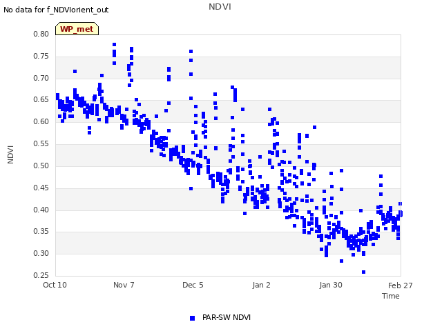Click the 0.55 y-axis tick label

(41, 144)
